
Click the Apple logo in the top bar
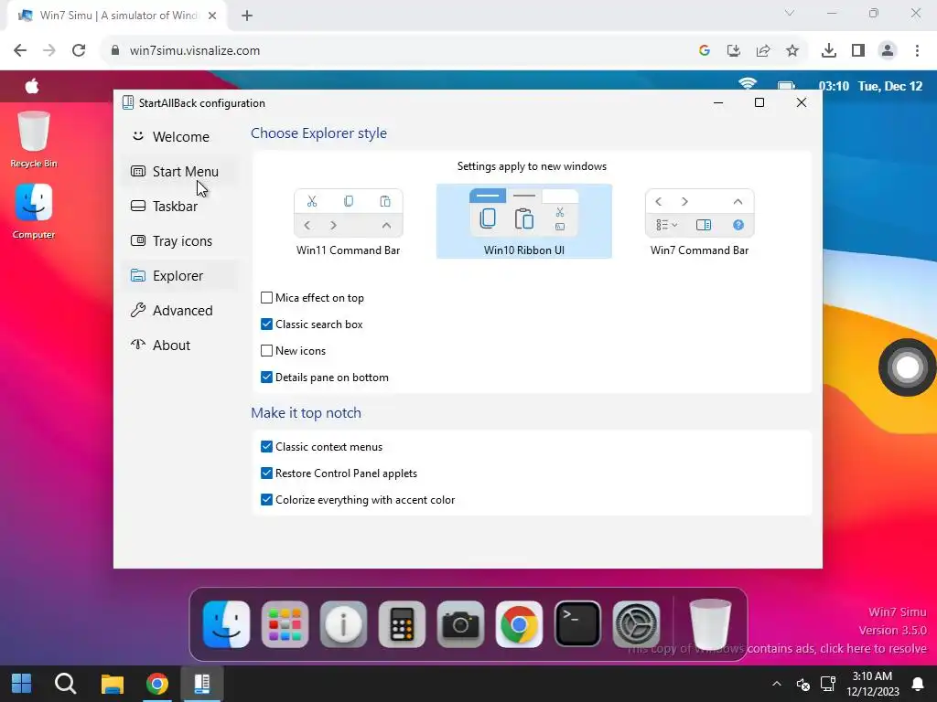pyautogui.click(x=32, y=87)
